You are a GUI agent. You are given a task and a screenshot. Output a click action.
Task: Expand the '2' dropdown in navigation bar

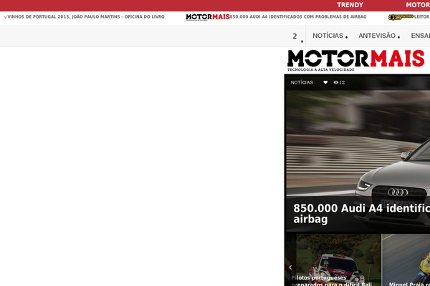point(297,36)
